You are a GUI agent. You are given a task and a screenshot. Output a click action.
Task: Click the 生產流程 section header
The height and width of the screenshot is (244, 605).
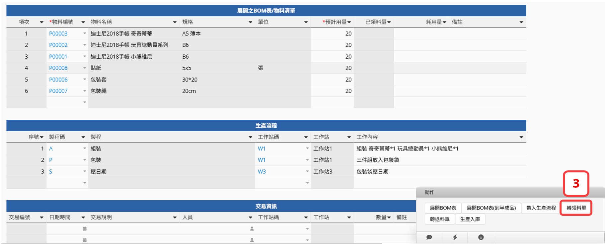click(x=266, y=126)
